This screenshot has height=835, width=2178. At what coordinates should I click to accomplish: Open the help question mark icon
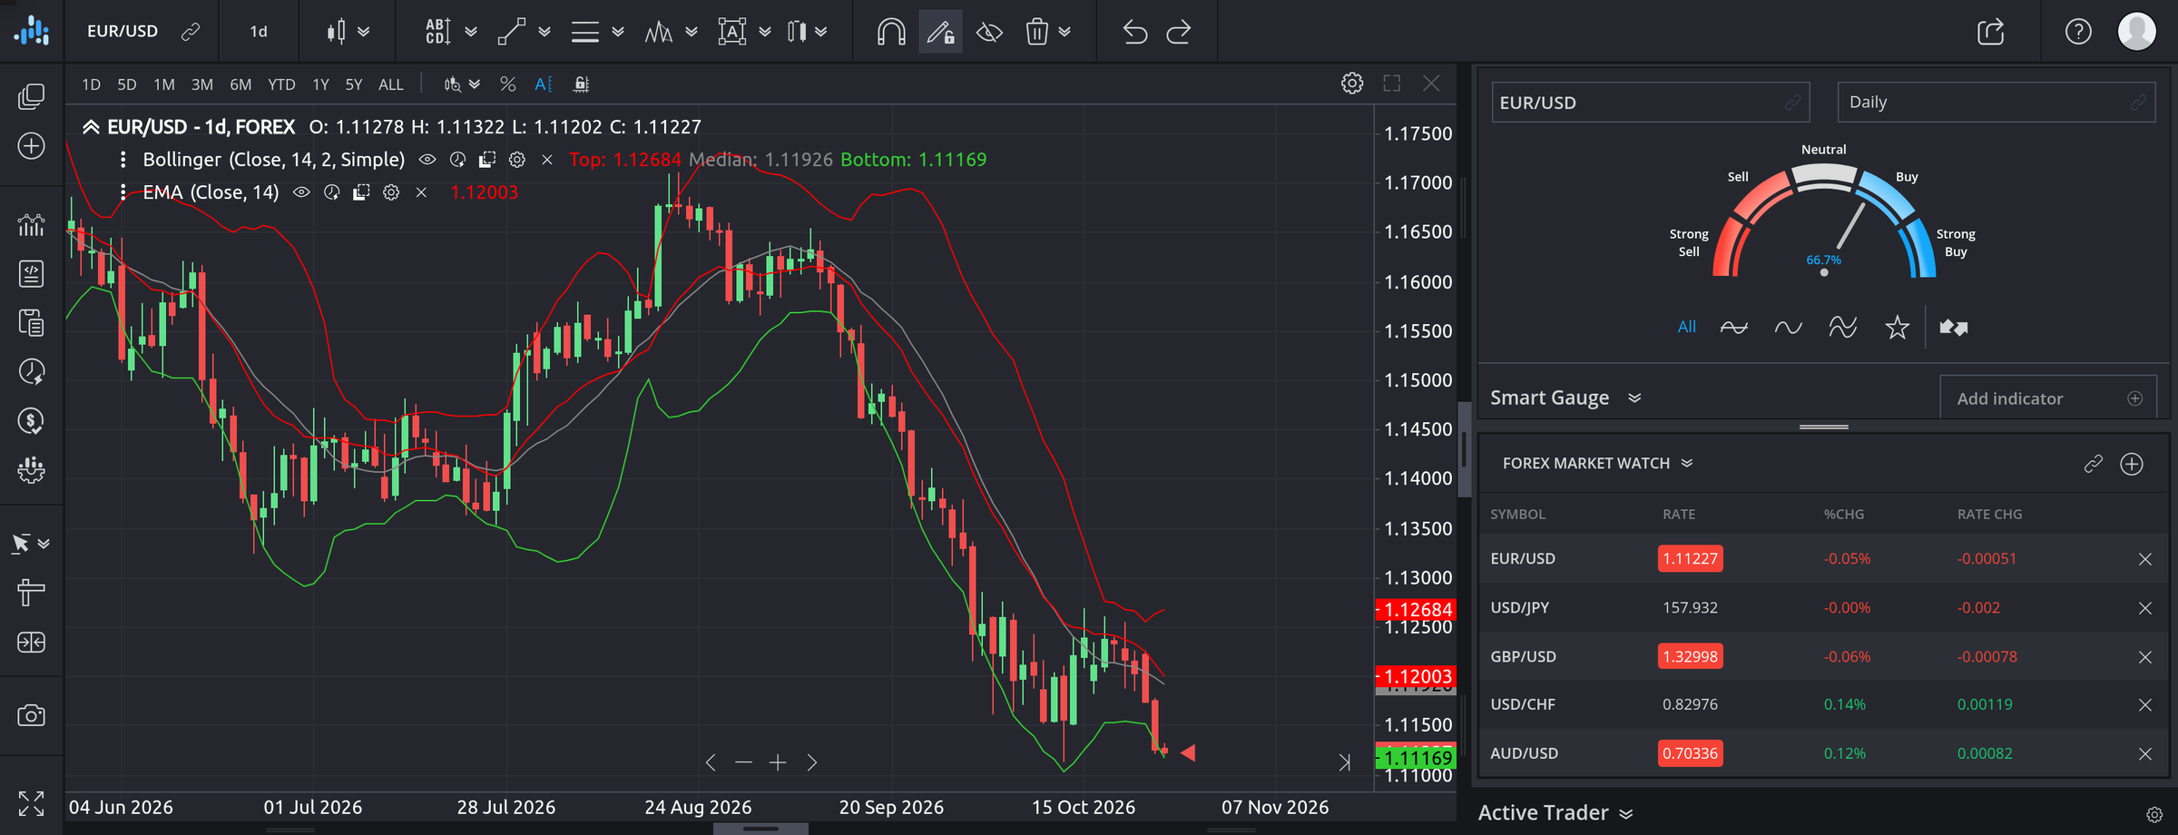(x=2078, y=32)
